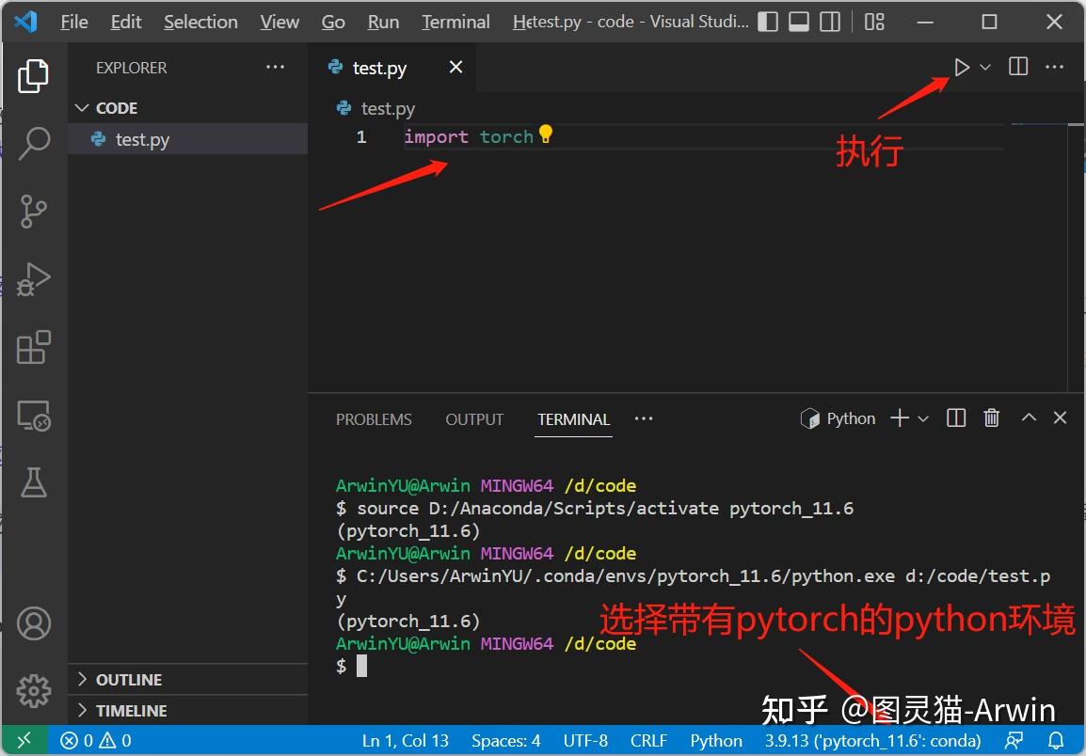Open the Search view in the activity bar

(x=34, y=143)
